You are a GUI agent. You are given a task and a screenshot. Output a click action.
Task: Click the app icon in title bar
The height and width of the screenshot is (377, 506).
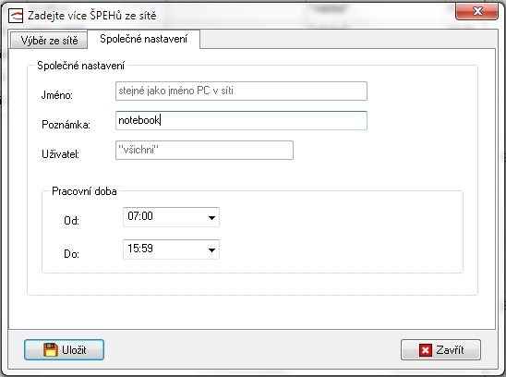[16, 16]
